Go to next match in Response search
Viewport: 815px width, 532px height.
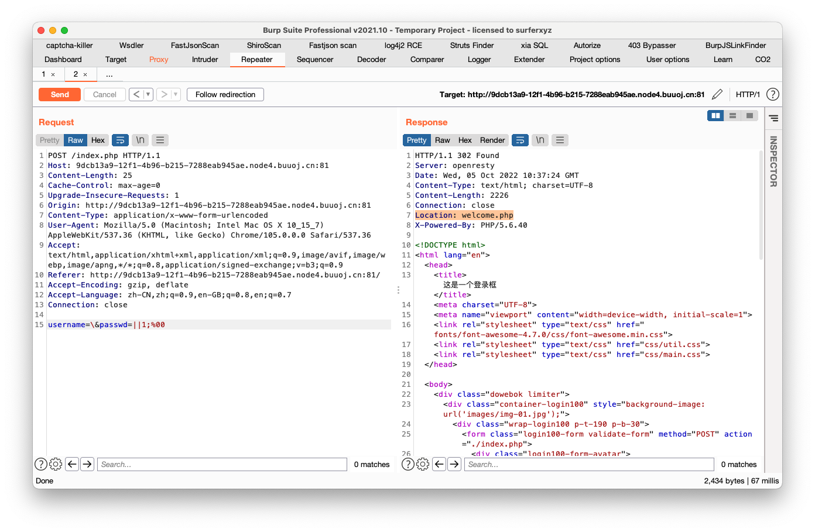pyautogui.click(x=454, y=464)
